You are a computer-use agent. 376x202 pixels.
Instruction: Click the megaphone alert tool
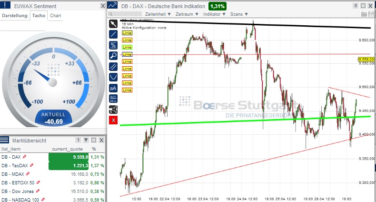113,110
